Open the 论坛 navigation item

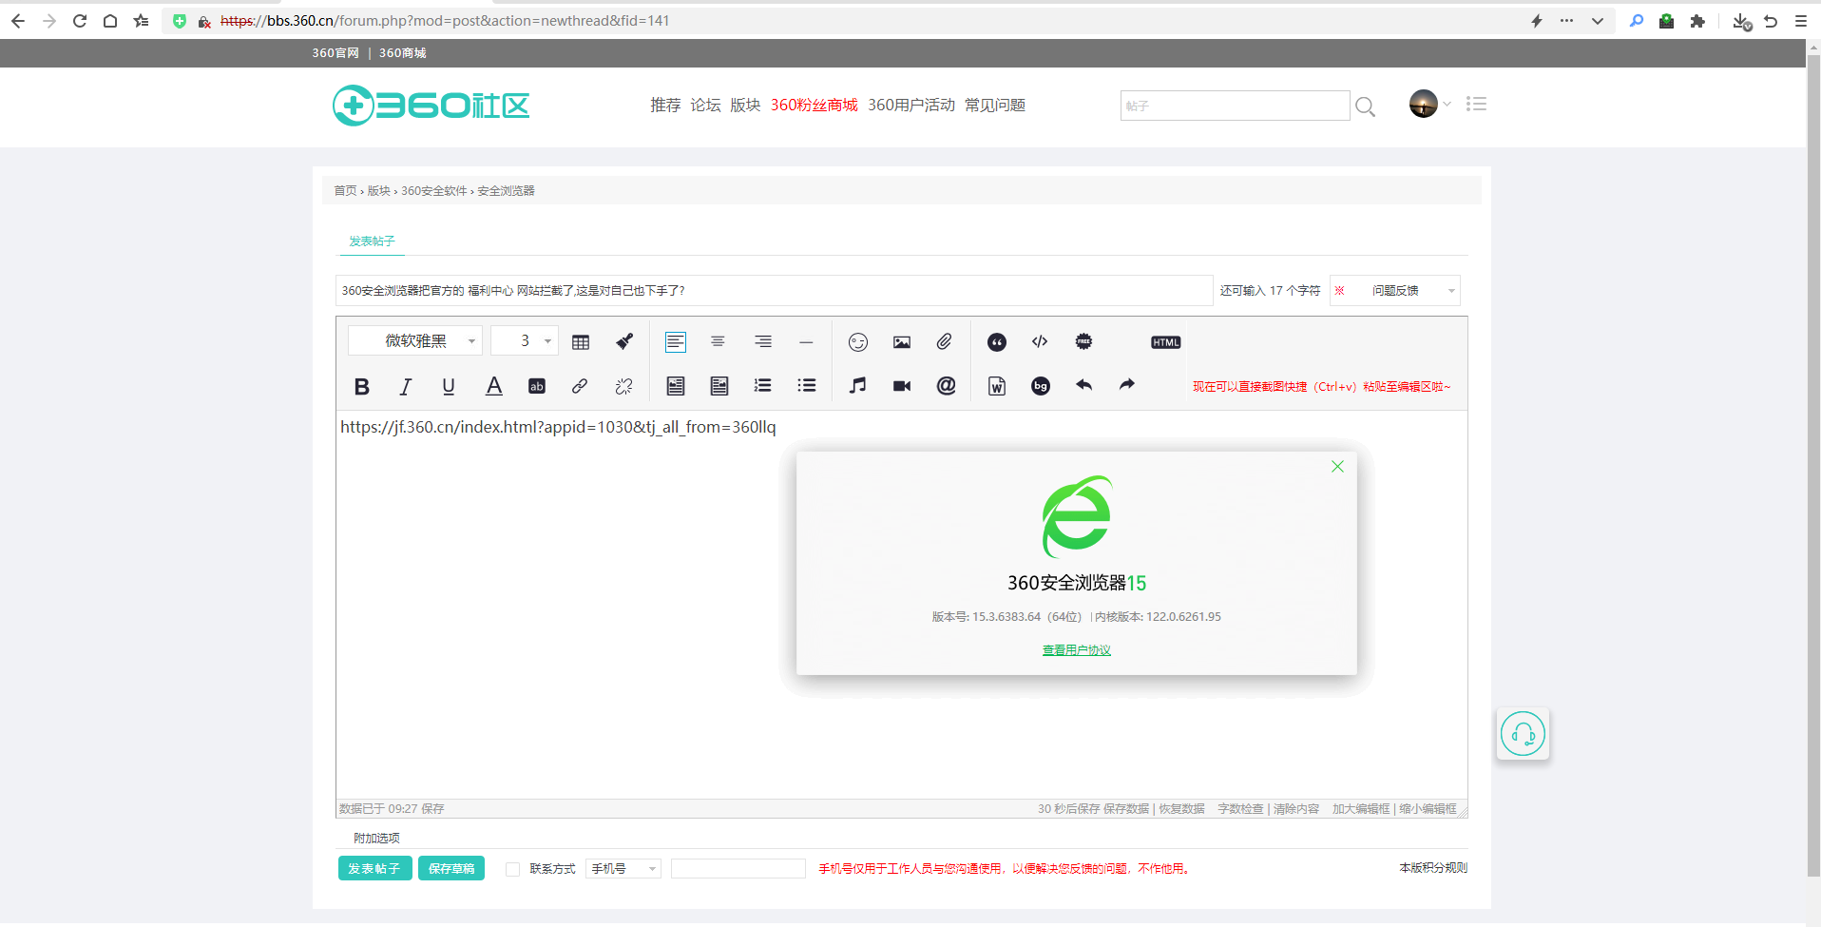tap(705, 106)
